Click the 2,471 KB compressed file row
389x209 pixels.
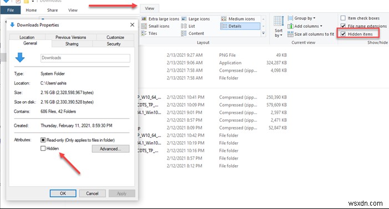tap(213, 120)
